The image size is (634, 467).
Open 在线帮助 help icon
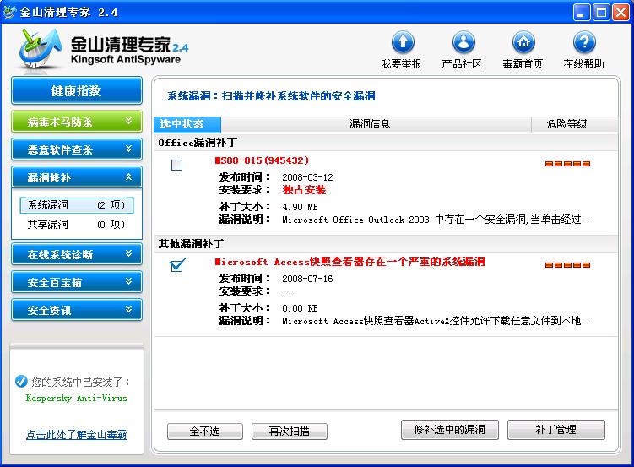tap(584, 42)
